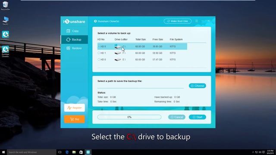Open the Copy section in sidebar
The width and height of the screenshot is (276, 155).
tap(74, 31)
